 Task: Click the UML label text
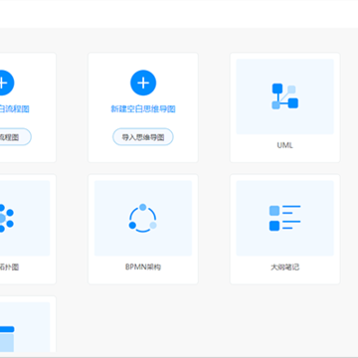pyautogui.click(x=284, y=145)
